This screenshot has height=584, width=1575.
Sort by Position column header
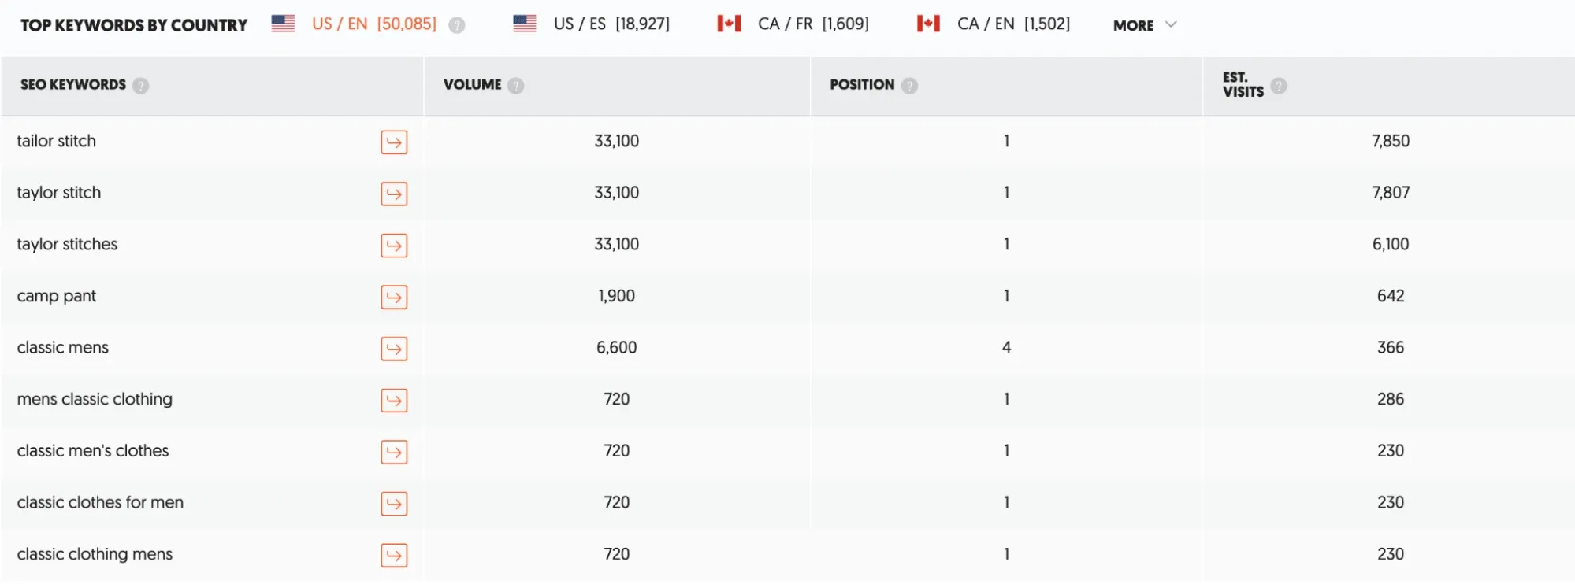tap(862, 84)
